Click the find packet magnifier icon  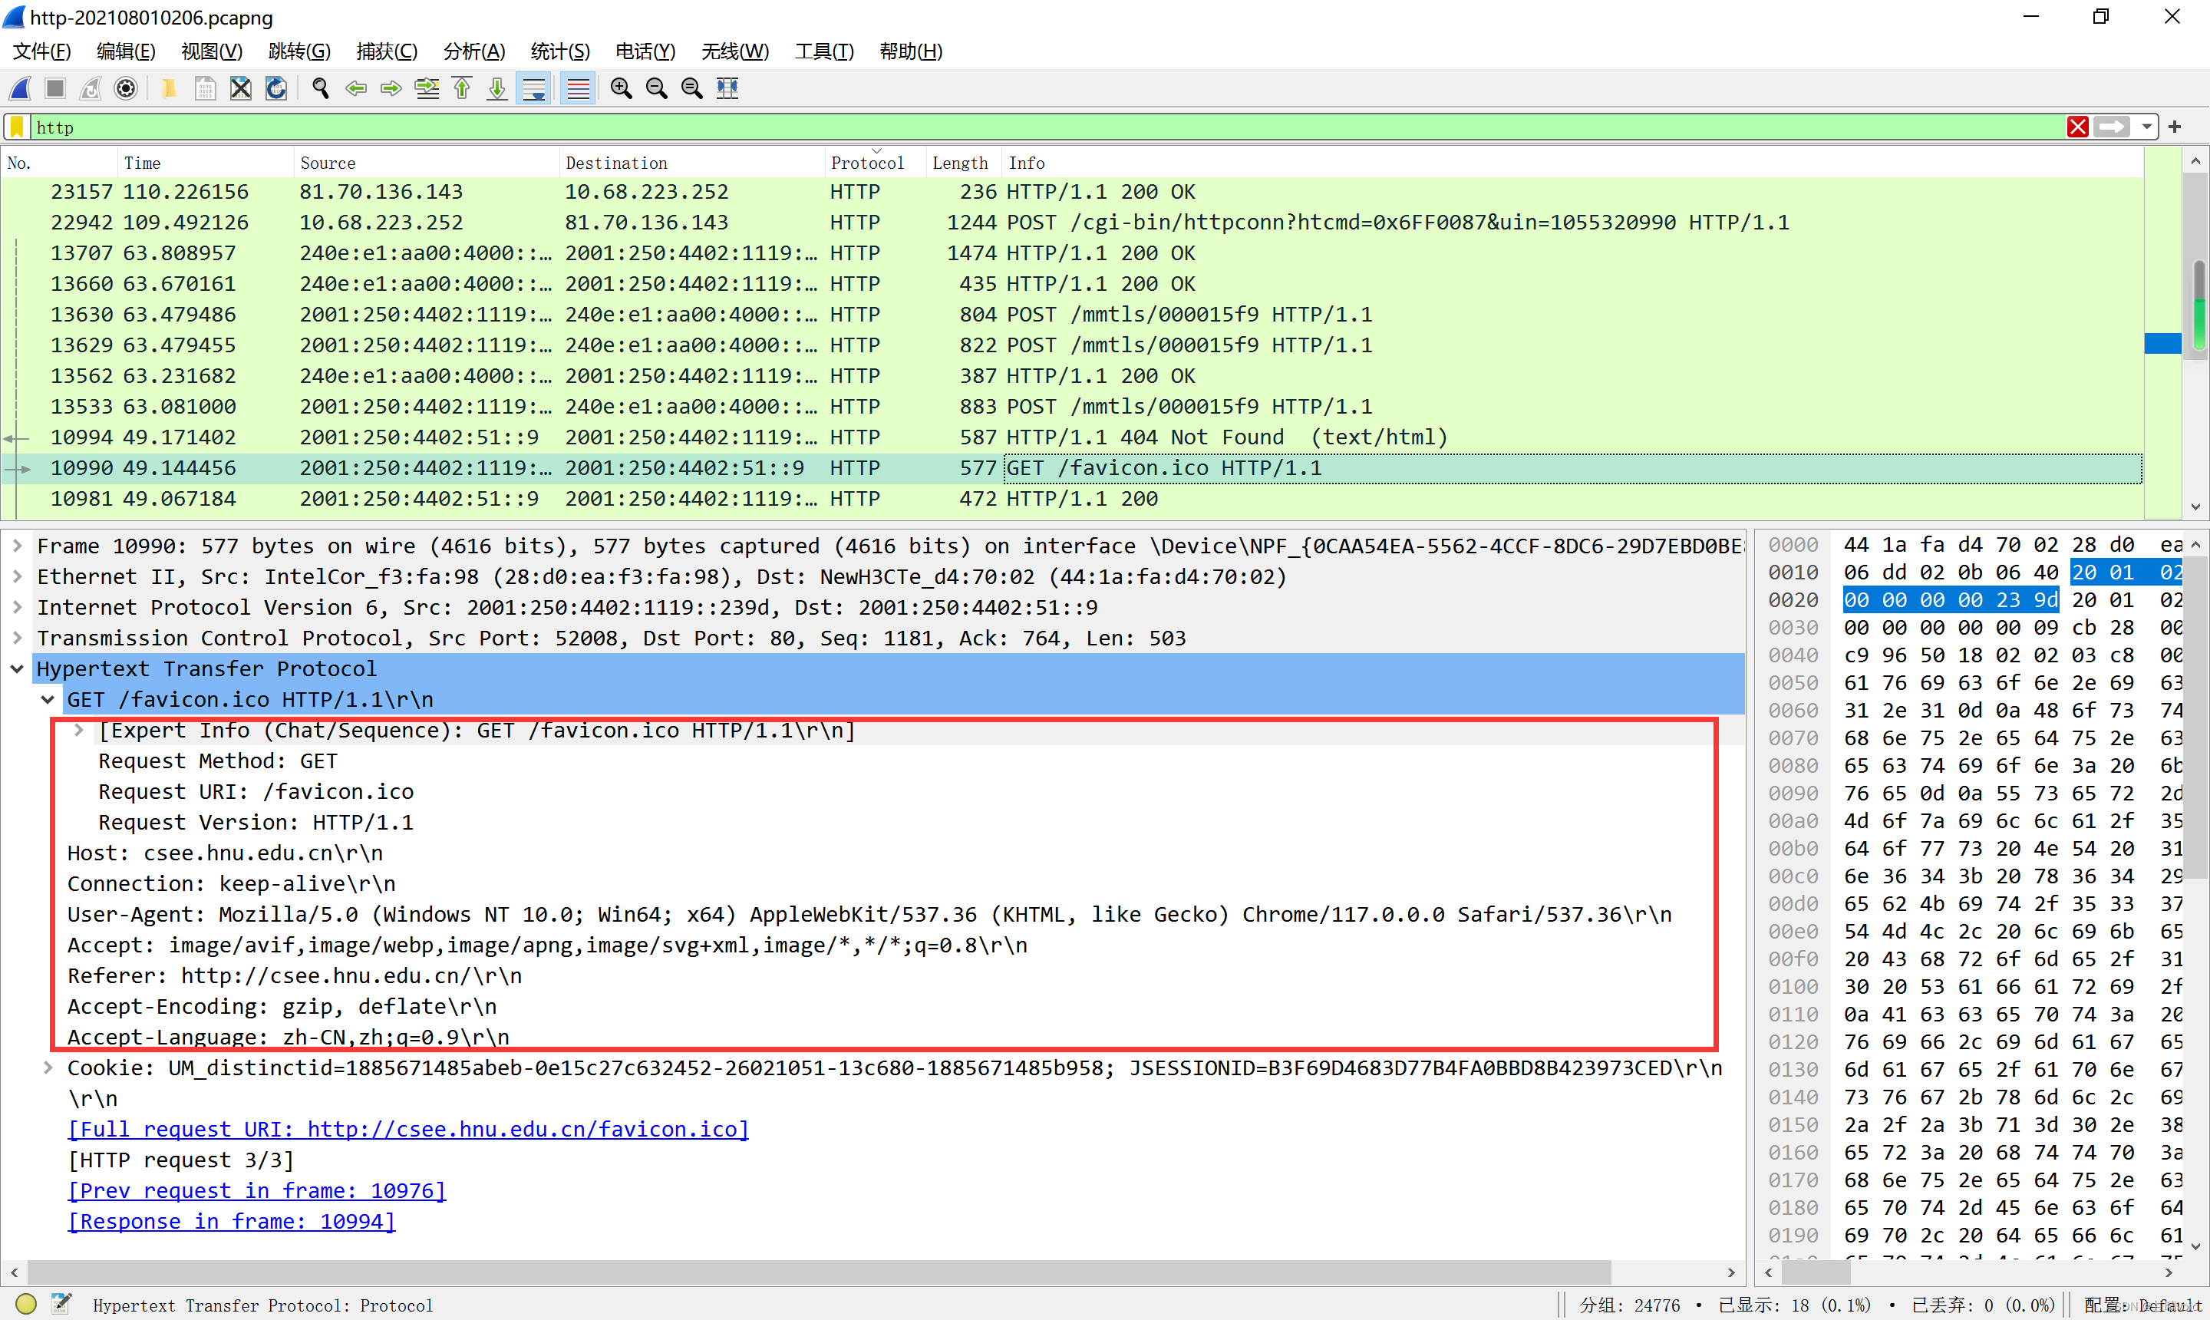320,88
